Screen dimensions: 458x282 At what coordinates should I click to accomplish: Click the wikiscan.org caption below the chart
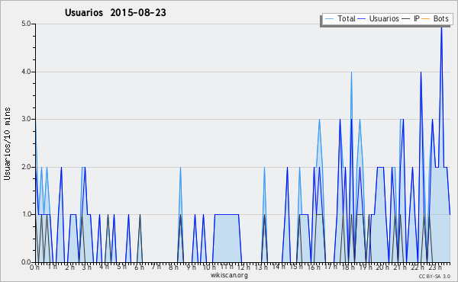pos(229,275)
